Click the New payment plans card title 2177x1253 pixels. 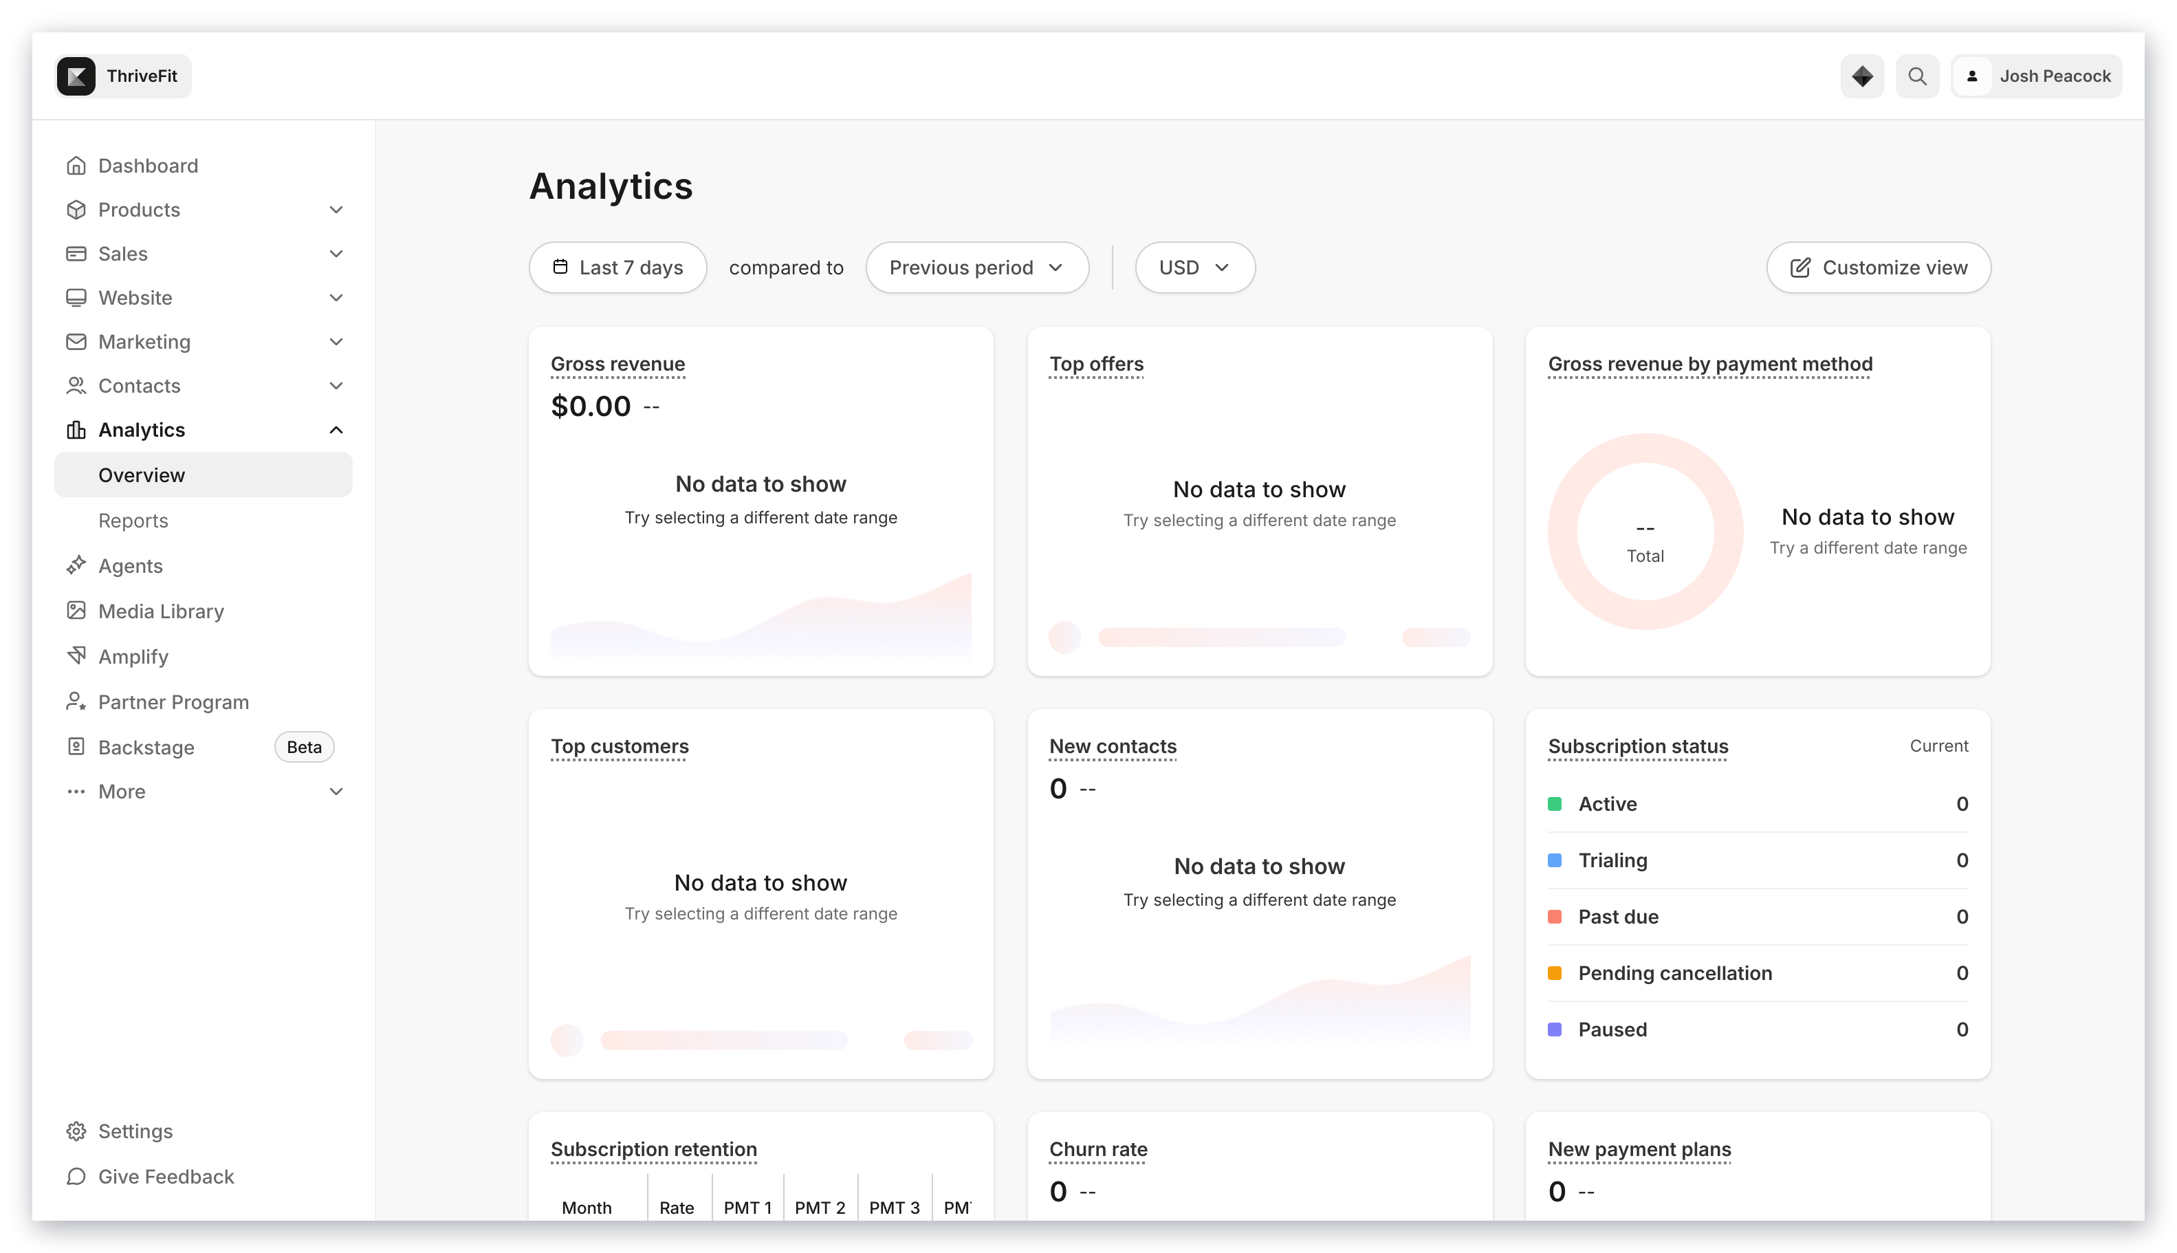point(1639,1149)
